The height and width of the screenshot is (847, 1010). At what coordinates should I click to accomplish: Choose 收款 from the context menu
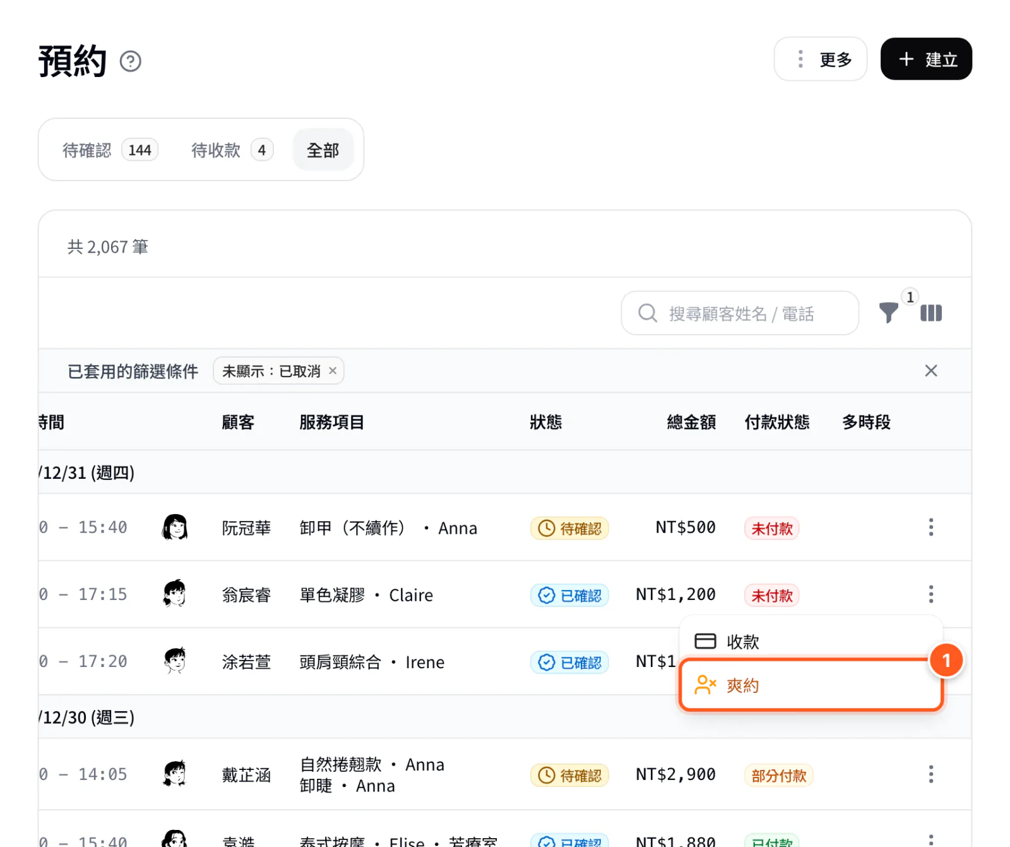[x=811, y=642]
